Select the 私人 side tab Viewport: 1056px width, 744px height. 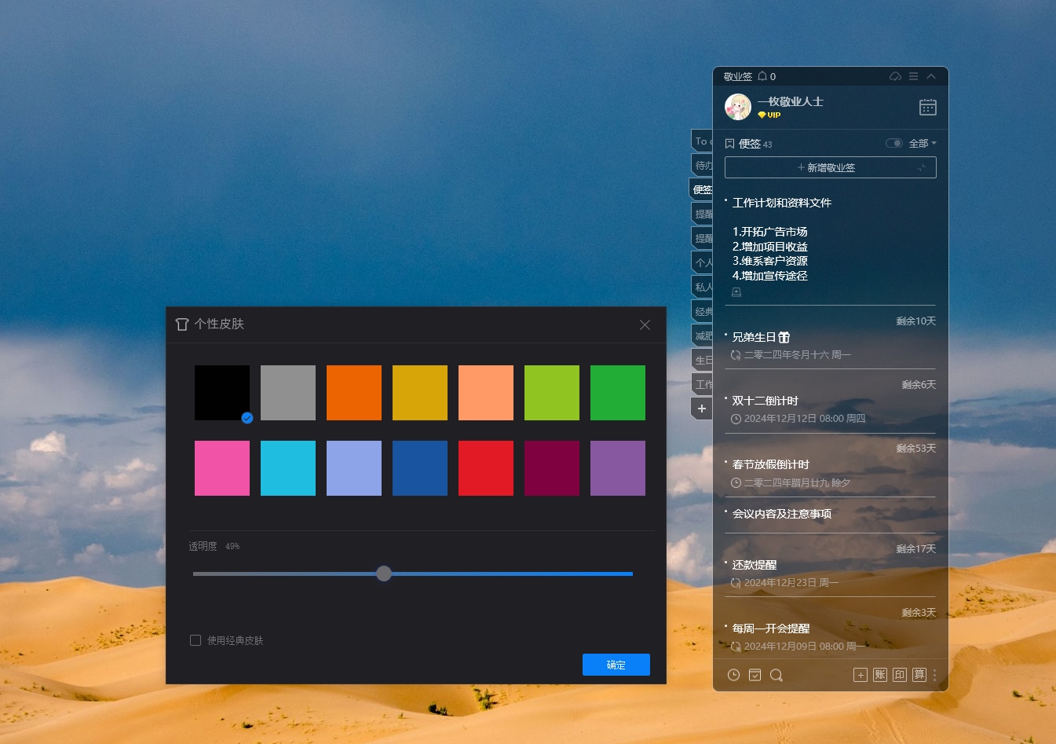click(703, 287)
